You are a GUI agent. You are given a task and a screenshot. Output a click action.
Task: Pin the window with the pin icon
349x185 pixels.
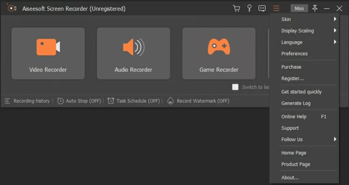(x=315, y=8)
